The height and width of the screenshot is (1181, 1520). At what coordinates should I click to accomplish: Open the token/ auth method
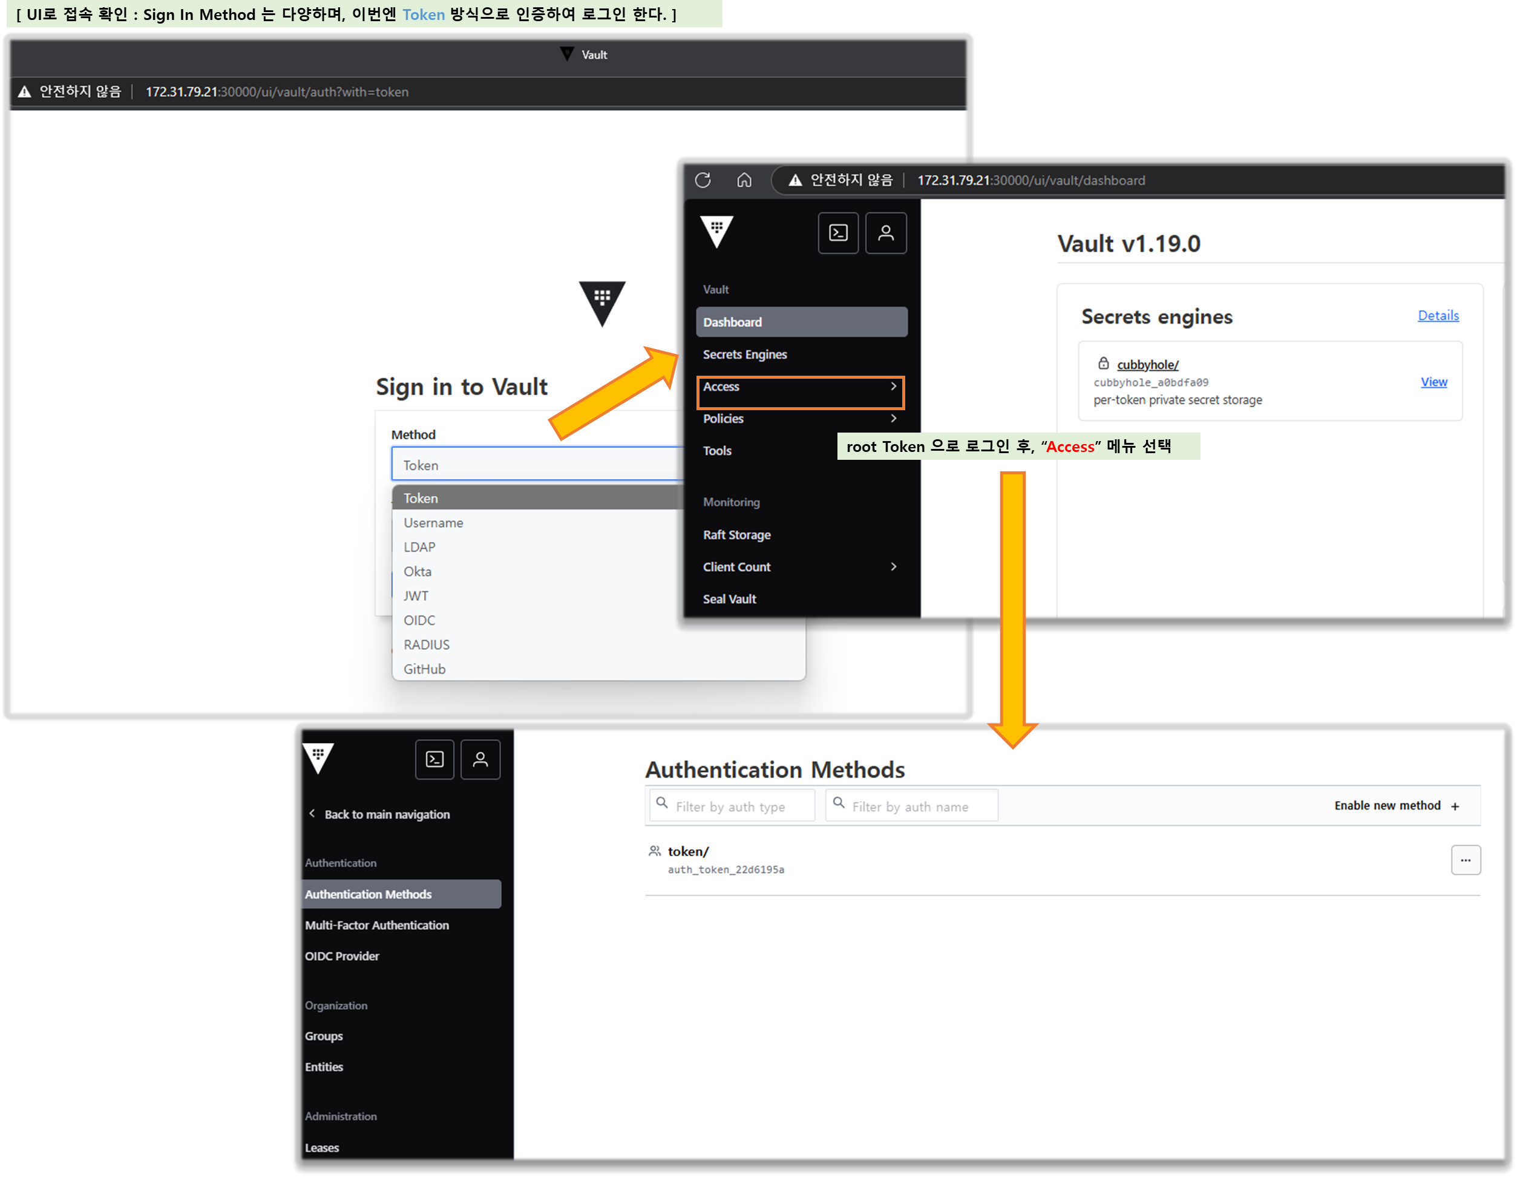tap(689, 851)
